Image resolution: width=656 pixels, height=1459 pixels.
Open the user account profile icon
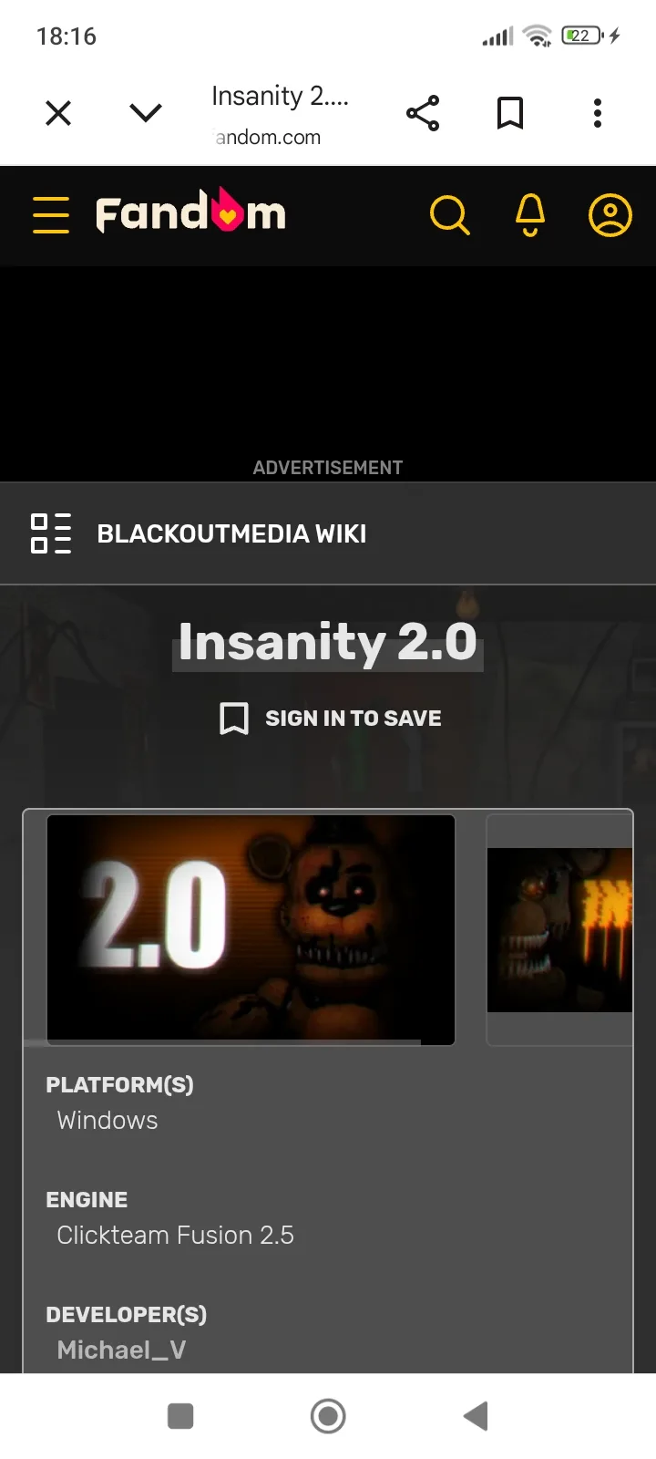coord(610,215)
